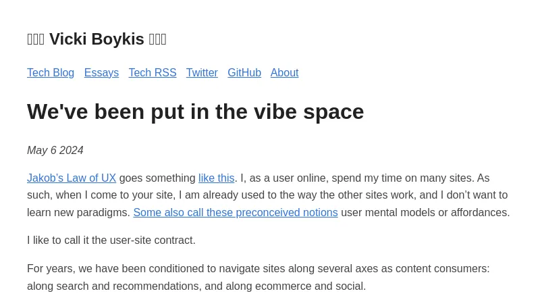The width and height of the screenshot is (540, 304).
Task: Click 'Some also call these preconceived notions' link
Action: (235, 213)
